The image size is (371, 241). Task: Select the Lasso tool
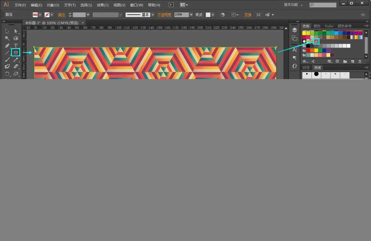16,38
